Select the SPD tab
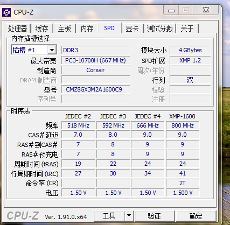Screen dimensions: 230x225 pos(109,28)
